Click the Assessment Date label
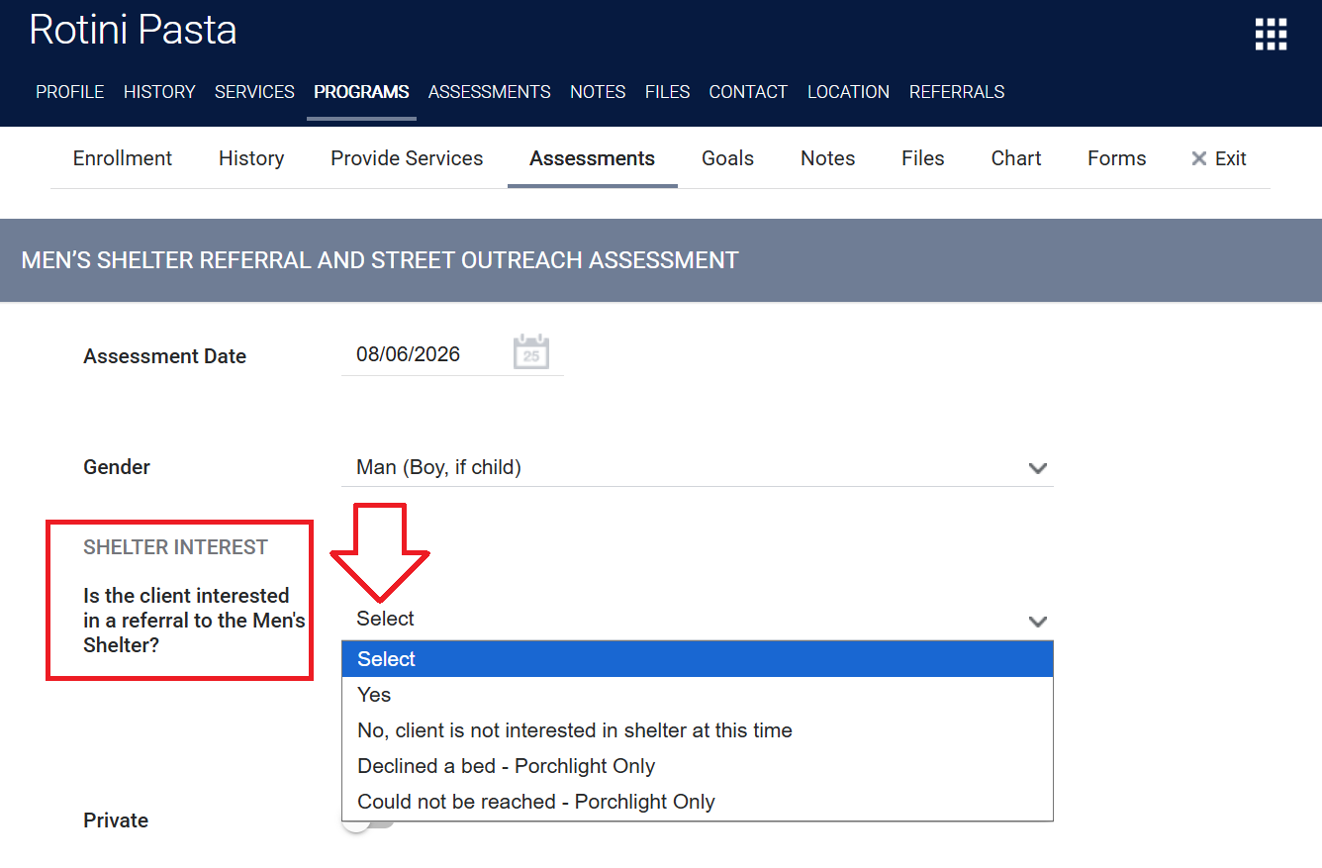Image resolution: width=1322 pixels, height=868 pixels. point(165,356)
